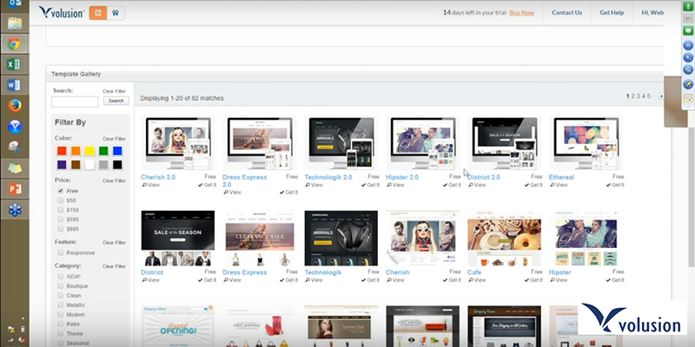Open the Get Help menu
695x347 pixels.
point(612,13)
